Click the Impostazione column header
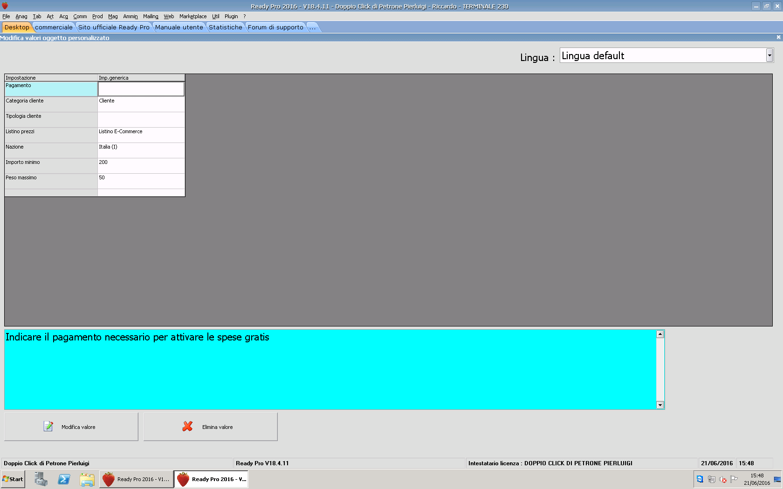Viewport: 783px width, 489px height. (51, 78)
